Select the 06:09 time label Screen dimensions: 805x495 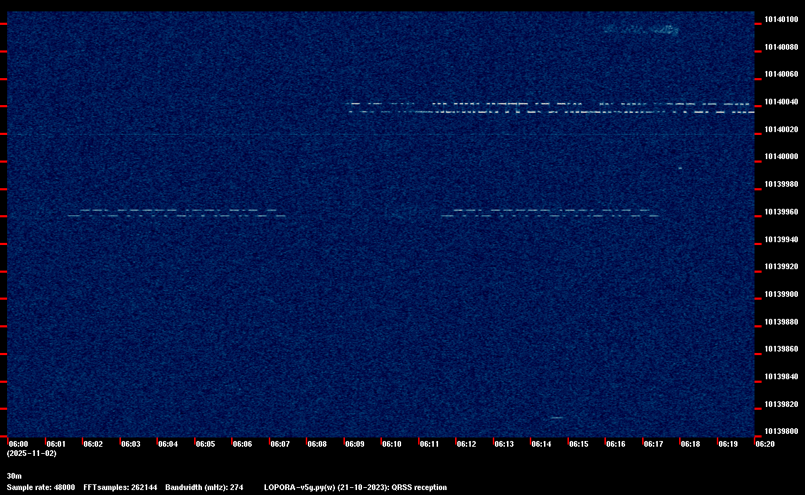coord(355,444)
